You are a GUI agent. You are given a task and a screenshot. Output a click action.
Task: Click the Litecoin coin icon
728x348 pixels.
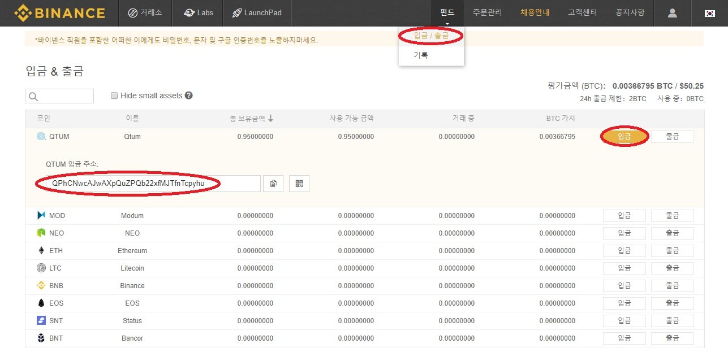41,268
